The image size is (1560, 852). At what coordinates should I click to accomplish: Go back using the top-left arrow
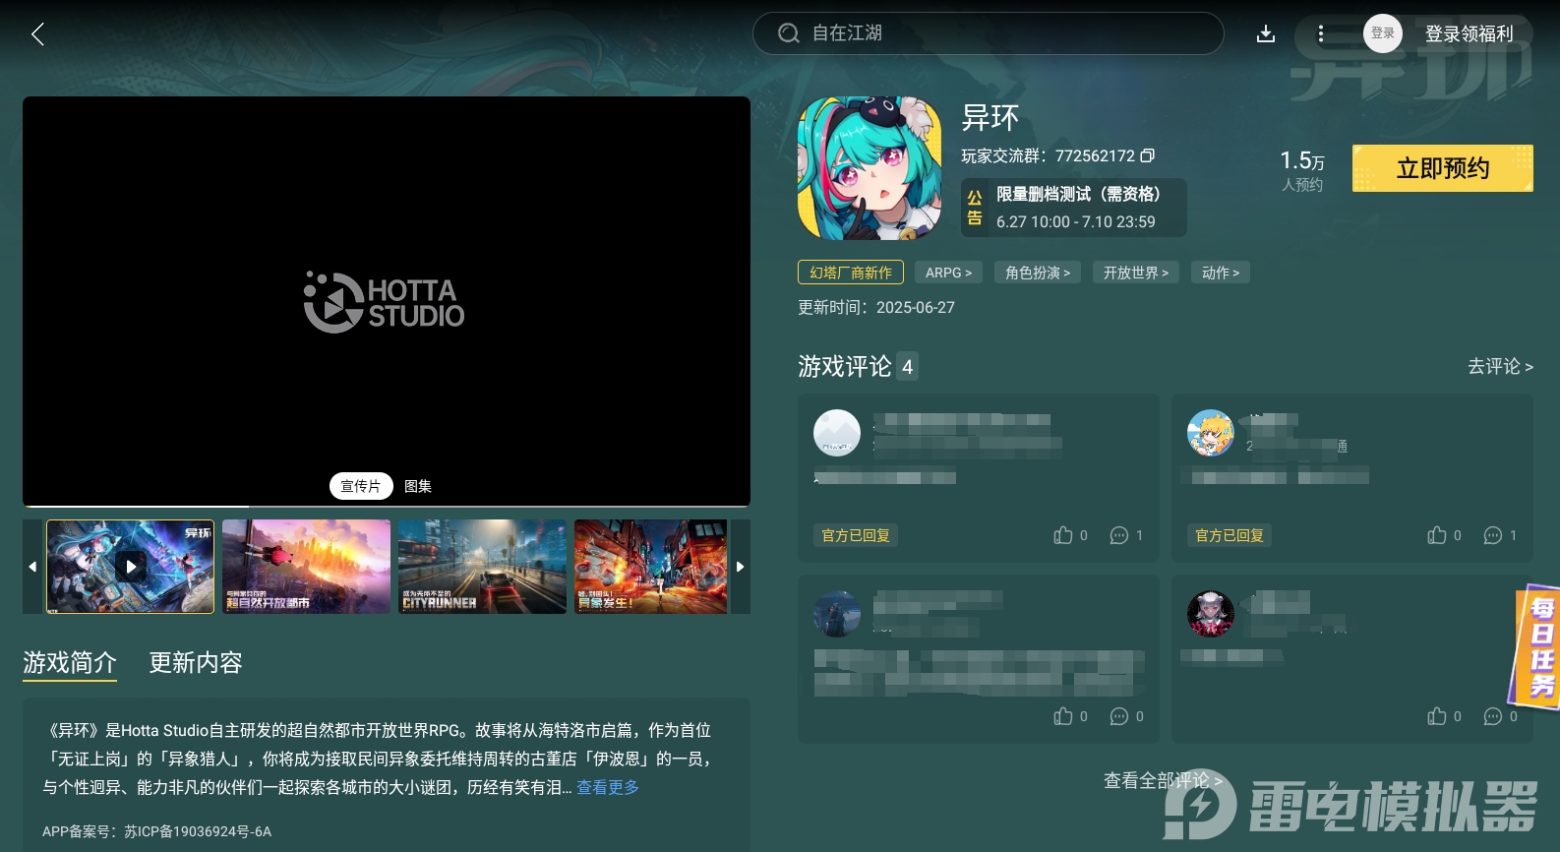point(37,34)
